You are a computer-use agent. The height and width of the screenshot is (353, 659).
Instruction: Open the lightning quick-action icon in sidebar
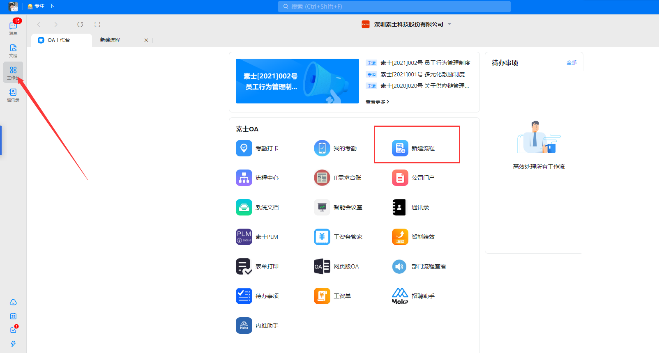click(x=13, y=344)
